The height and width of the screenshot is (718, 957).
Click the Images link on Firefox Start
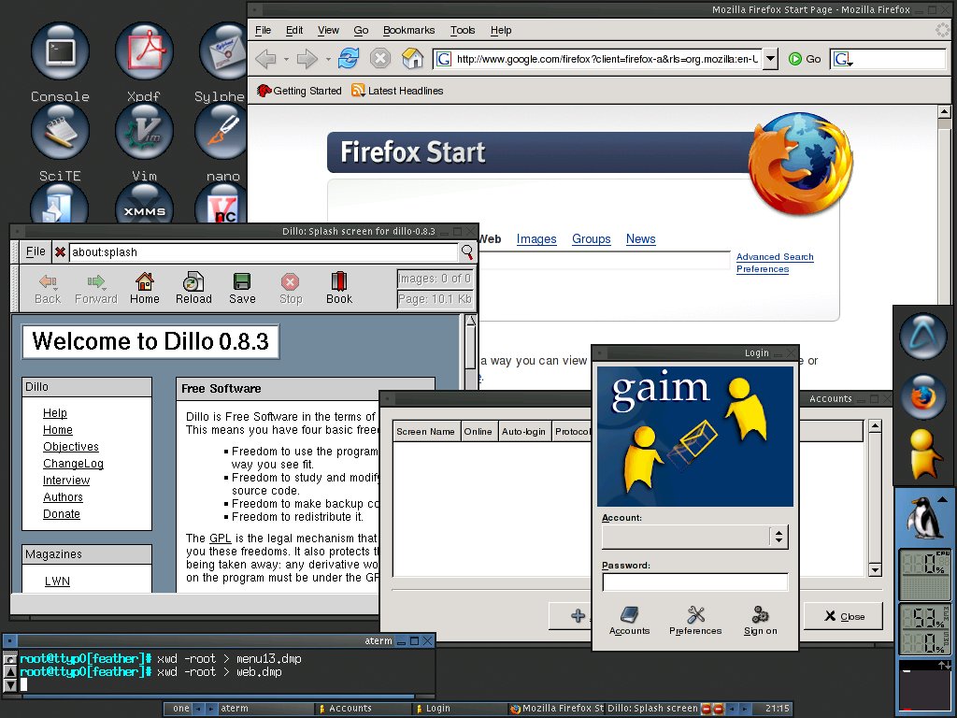click(x=536, y=239)
